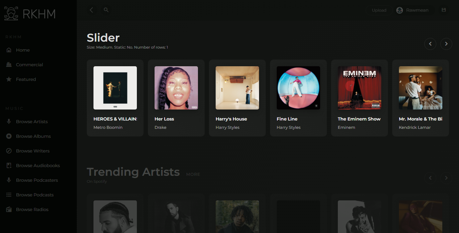Click the Rawmean user avatar
Screen dimensions: 459x233
(x=399, y=10)
